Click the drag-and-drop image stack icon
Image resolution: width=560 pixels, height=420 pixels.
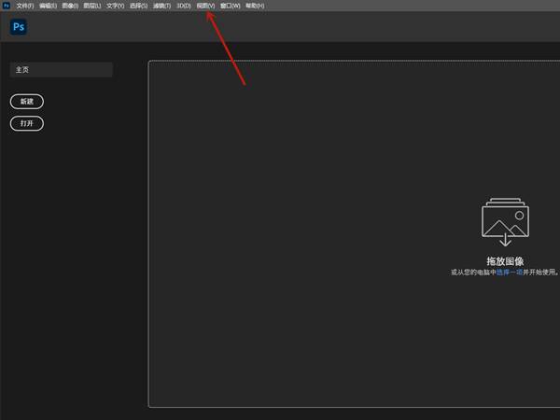[505, 222]
